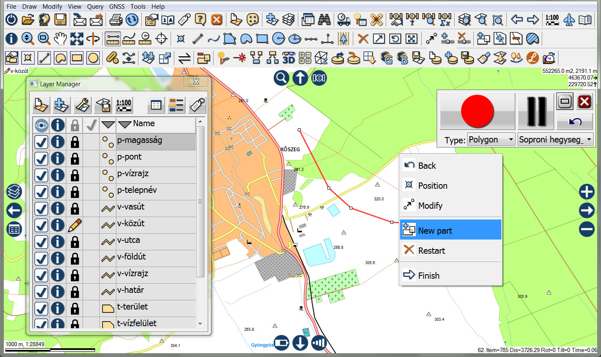This screenshot has width=601, height=357.
Task: Click the save floppy disk icon
Action: click(60, 20)
